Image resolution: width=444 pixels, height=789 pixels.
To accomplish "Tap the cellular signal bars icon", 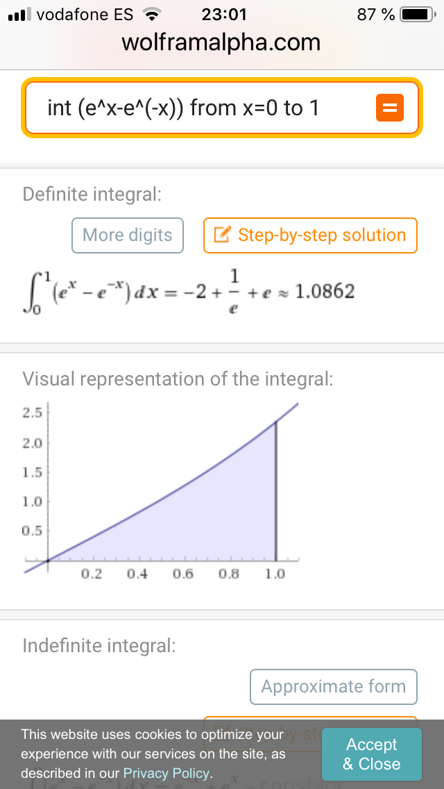I will 19,15.
